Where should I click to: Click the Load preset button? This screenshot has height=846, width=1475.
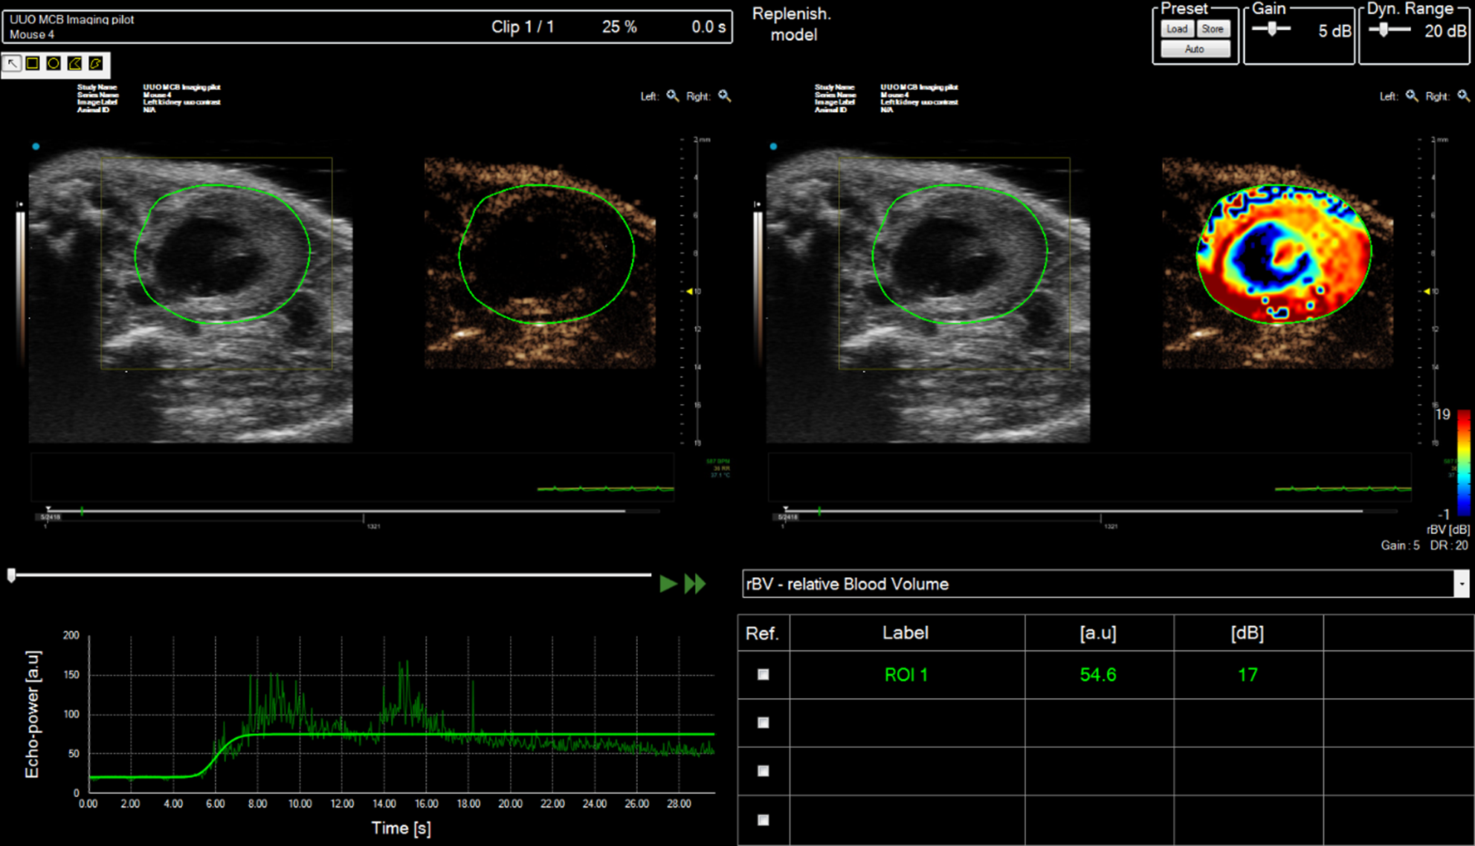(x=1177, y=29)
